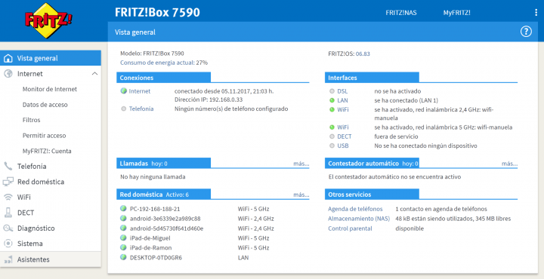The height and width of the screenshot is (279, 544).
Task: Click the Telefonía phone icon
Action: (x=8, y=166)
